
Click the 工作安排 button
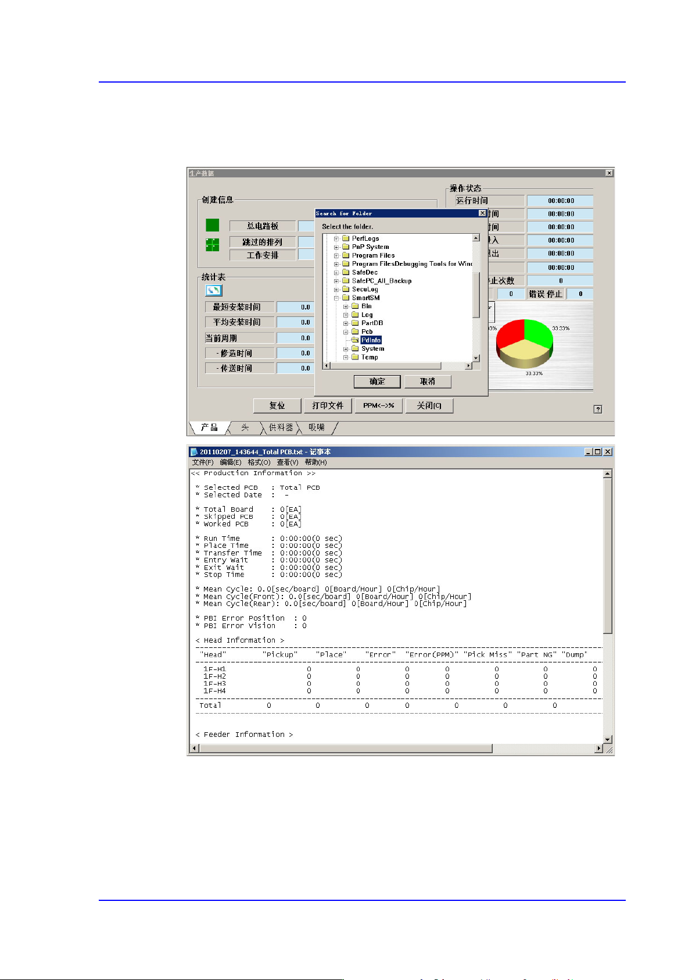point(263,255)
